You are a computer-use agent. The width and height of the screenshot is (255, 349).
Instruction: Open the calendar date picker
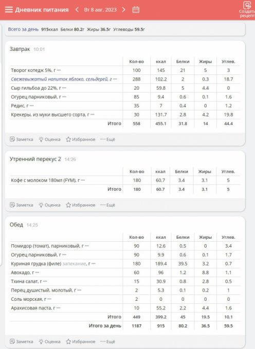136,10
